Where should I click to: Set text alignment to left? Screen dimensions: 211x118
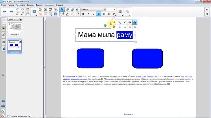(99, 14)
